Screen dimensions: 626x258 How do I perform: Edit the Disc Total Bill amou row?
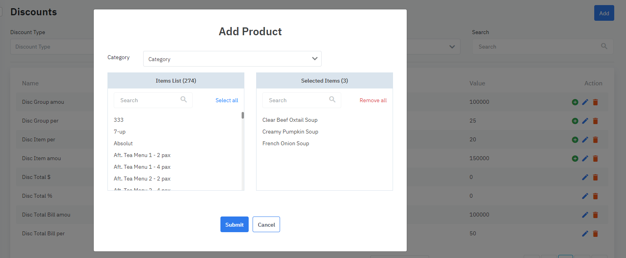point(585,215)
